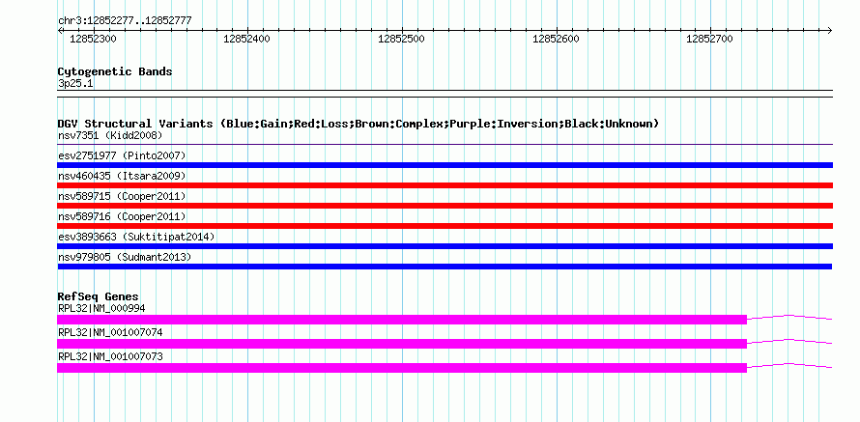The image size is (860, 422).
Task: Click the thin purple nsv7351 inversion line
Action: [444, 145]
